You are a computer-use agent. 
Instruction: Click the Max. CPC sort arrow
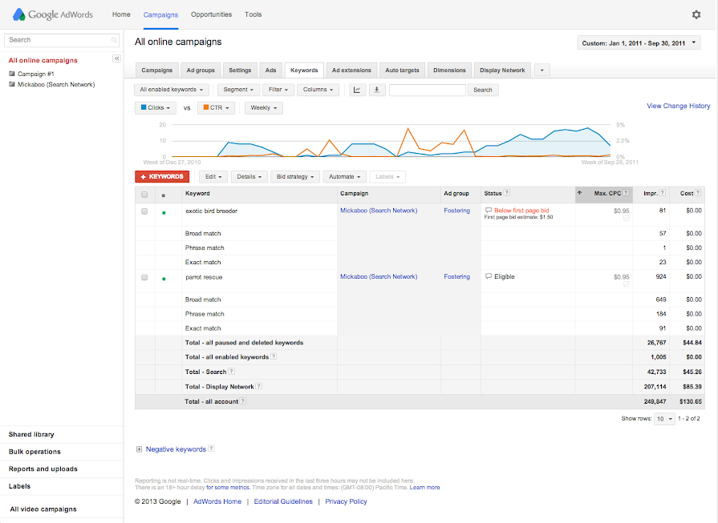pos(580,193)
